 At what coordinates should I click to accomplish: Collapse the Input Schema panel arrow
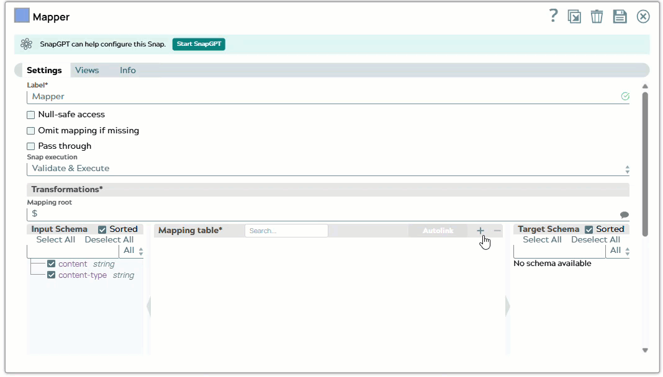(149, 306)
